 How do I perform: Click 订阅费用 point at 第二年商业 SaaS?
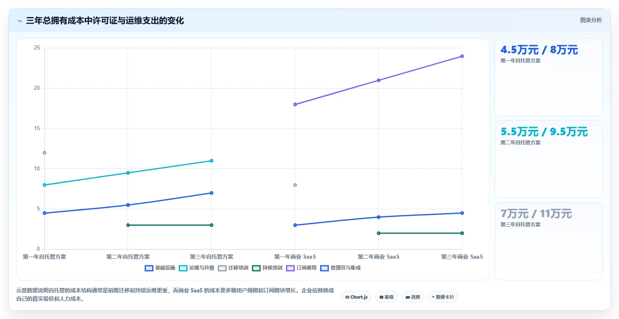click(x=378, y=80)
